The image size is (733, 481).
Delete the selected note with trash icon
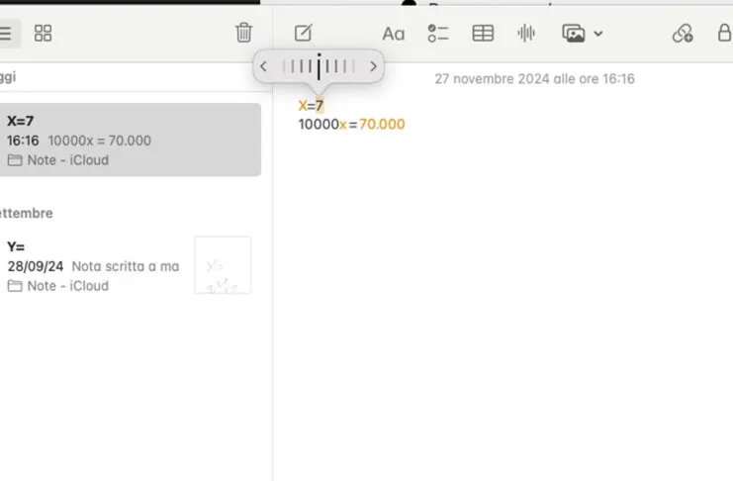(x=243, y=33)
